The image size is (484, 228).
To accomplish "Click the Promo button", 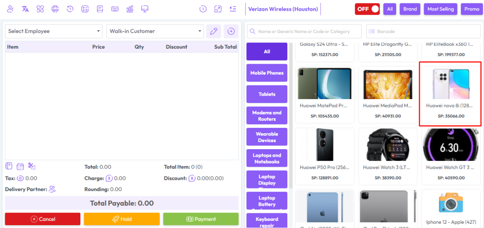I will [472, 9].
